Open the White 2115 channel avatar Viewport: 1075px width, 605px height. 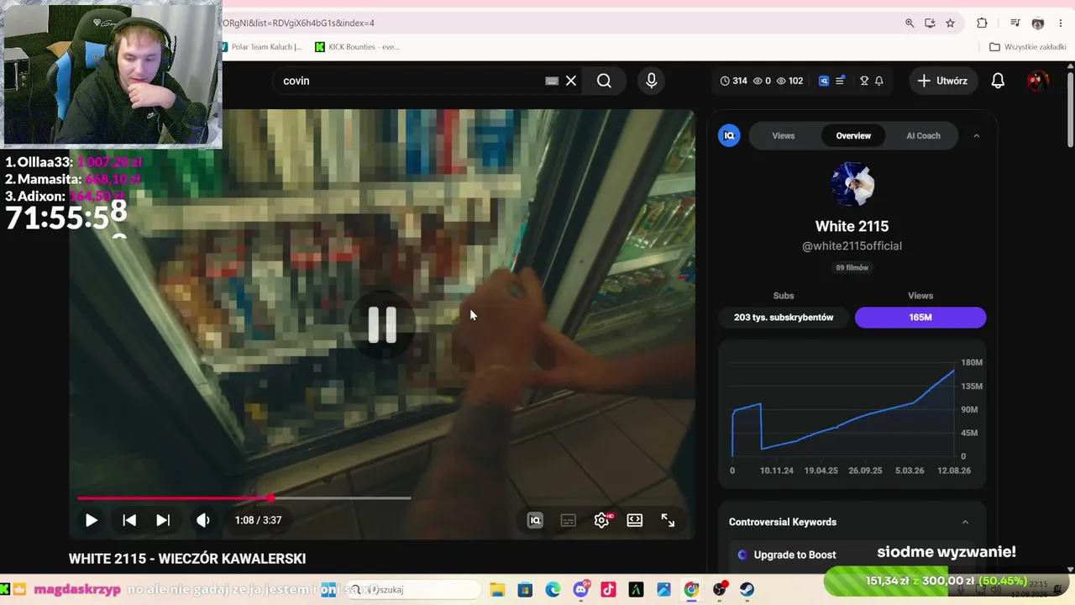(852, 184)
